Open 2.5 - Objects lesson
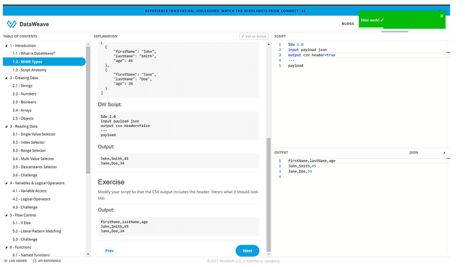 coord(23,118)
